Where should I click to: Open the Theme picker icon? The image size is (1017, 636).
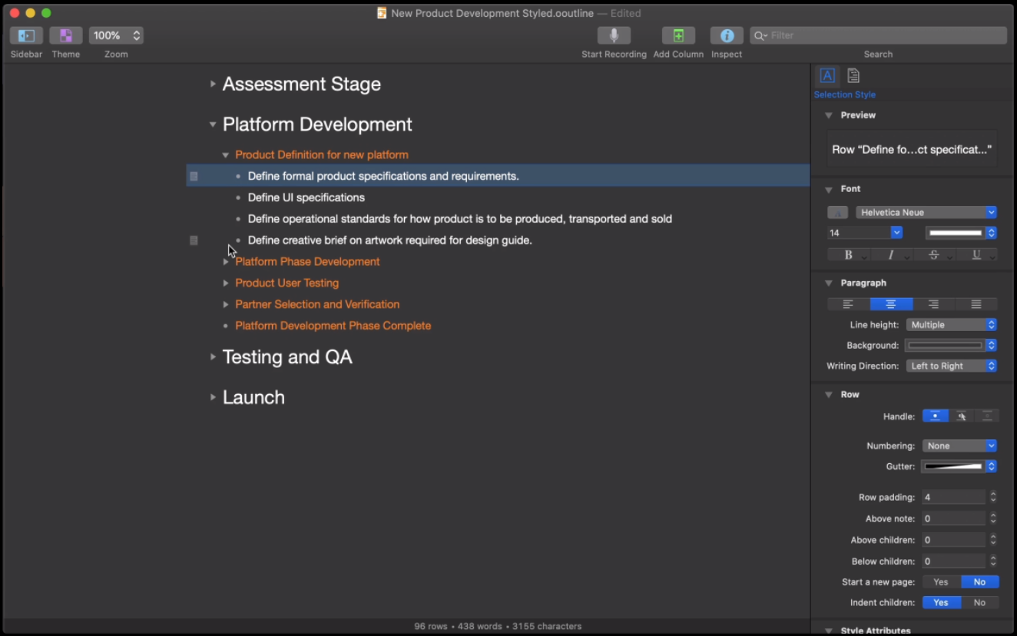66,35
